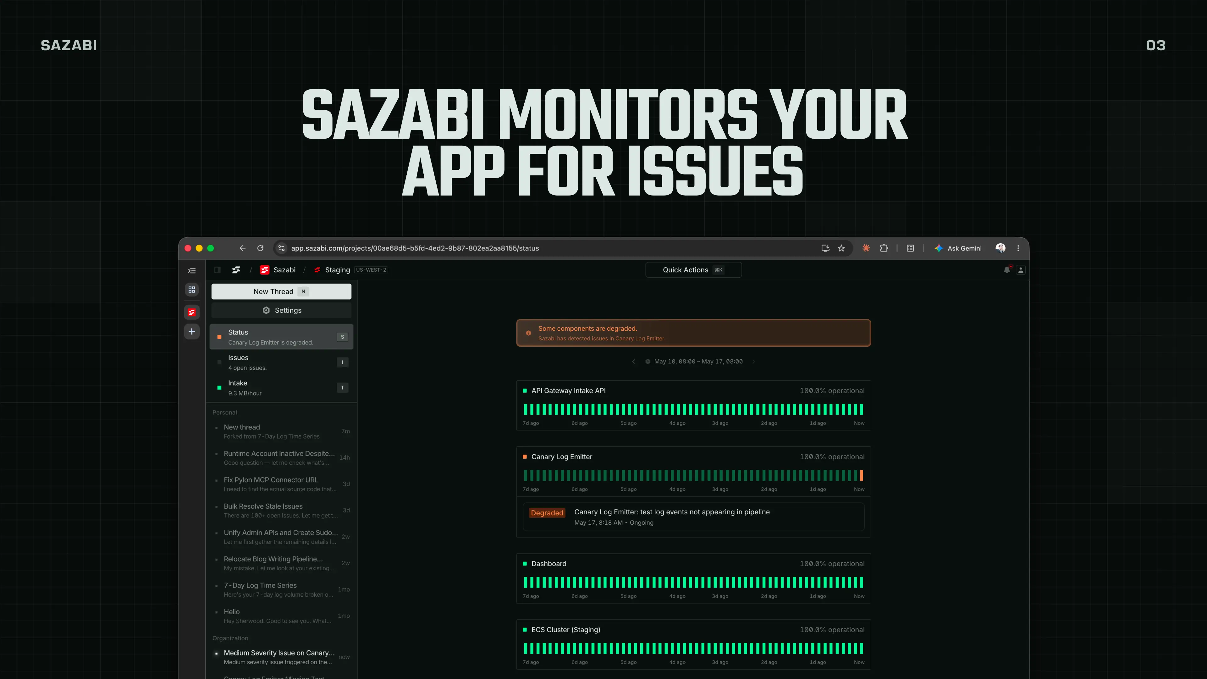Open the 'Hello' thread
Image resolution: width=1207 pixels, height=679 pixels.
pos(281,616)
